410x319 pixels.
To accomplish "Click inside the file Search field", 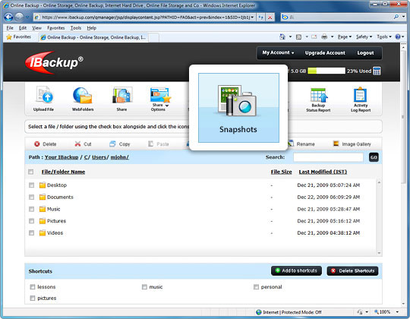I will click(x=328, y=157).
